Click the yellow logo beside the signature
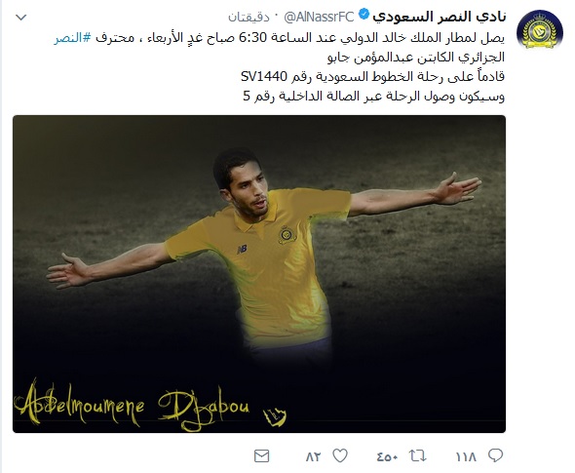Viewport: 575px width, 473px height. coord(274,416)
